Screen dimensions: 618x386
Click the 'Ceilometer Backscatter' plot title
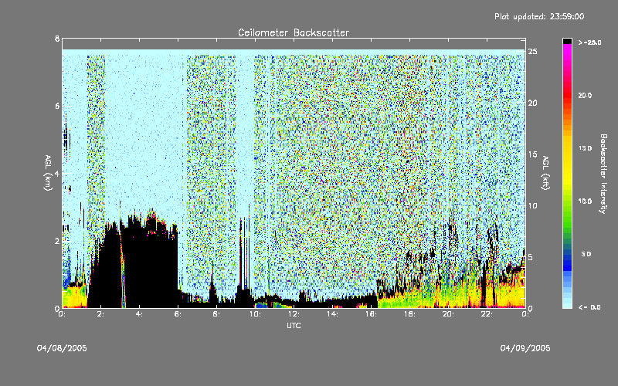[x=294, y=32]
